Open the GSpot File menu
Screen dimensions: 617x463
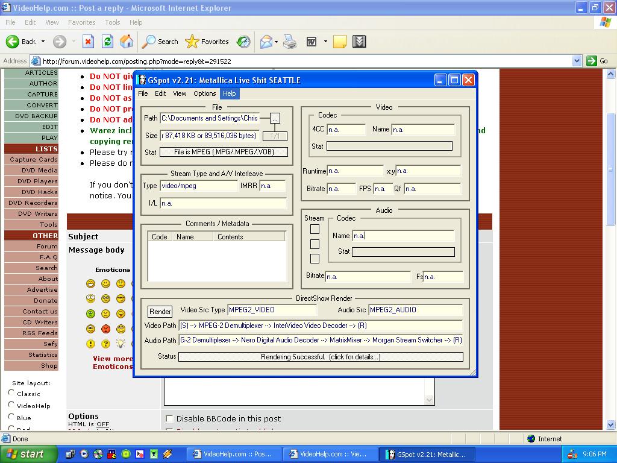tap(143, 93)
